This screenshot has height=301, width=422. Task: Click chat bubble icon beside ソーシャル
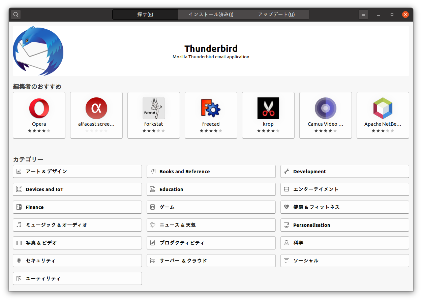click(287, 261)
